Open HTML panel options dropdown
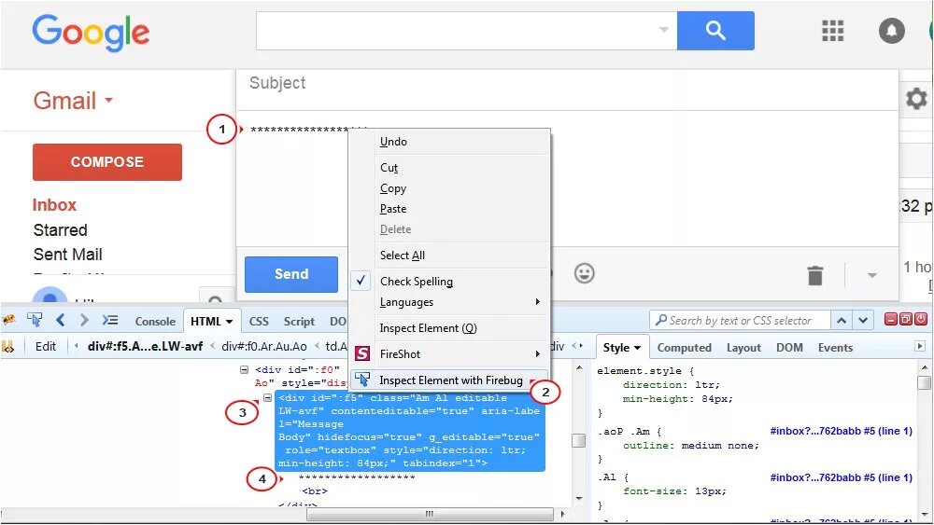Image resolution: width=934 pixels, height=525 pixels. pyautogui.click(x=229, y=322)
